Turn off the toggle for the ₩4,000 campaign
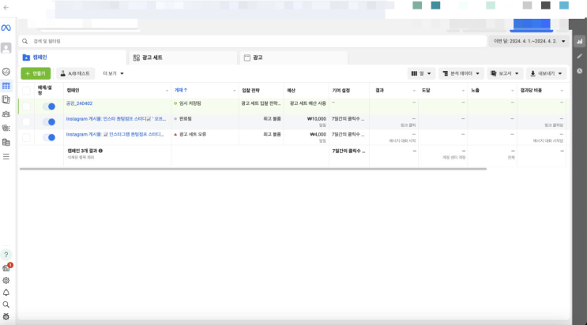This screenshot has width=587, height=325. click(x=49, y=137)
